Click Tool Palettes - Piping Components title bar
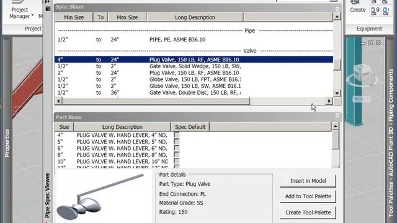The image size is (397, 223). (391, 143)
